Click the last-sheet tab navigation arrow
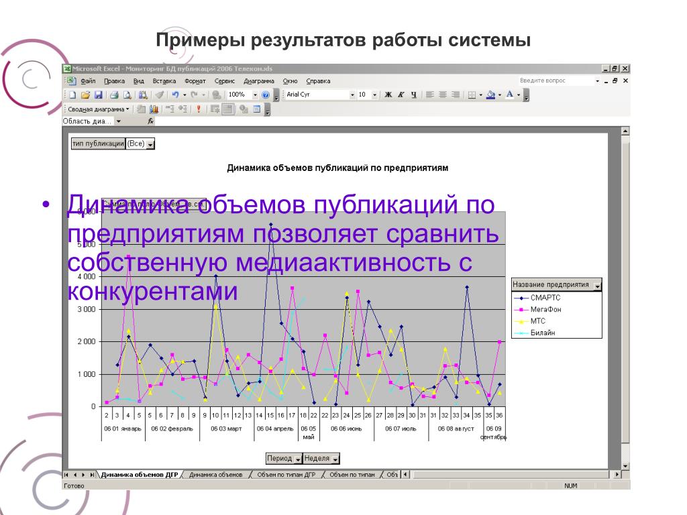The height and width of the screenshot is (515, 687). (92, 475)
